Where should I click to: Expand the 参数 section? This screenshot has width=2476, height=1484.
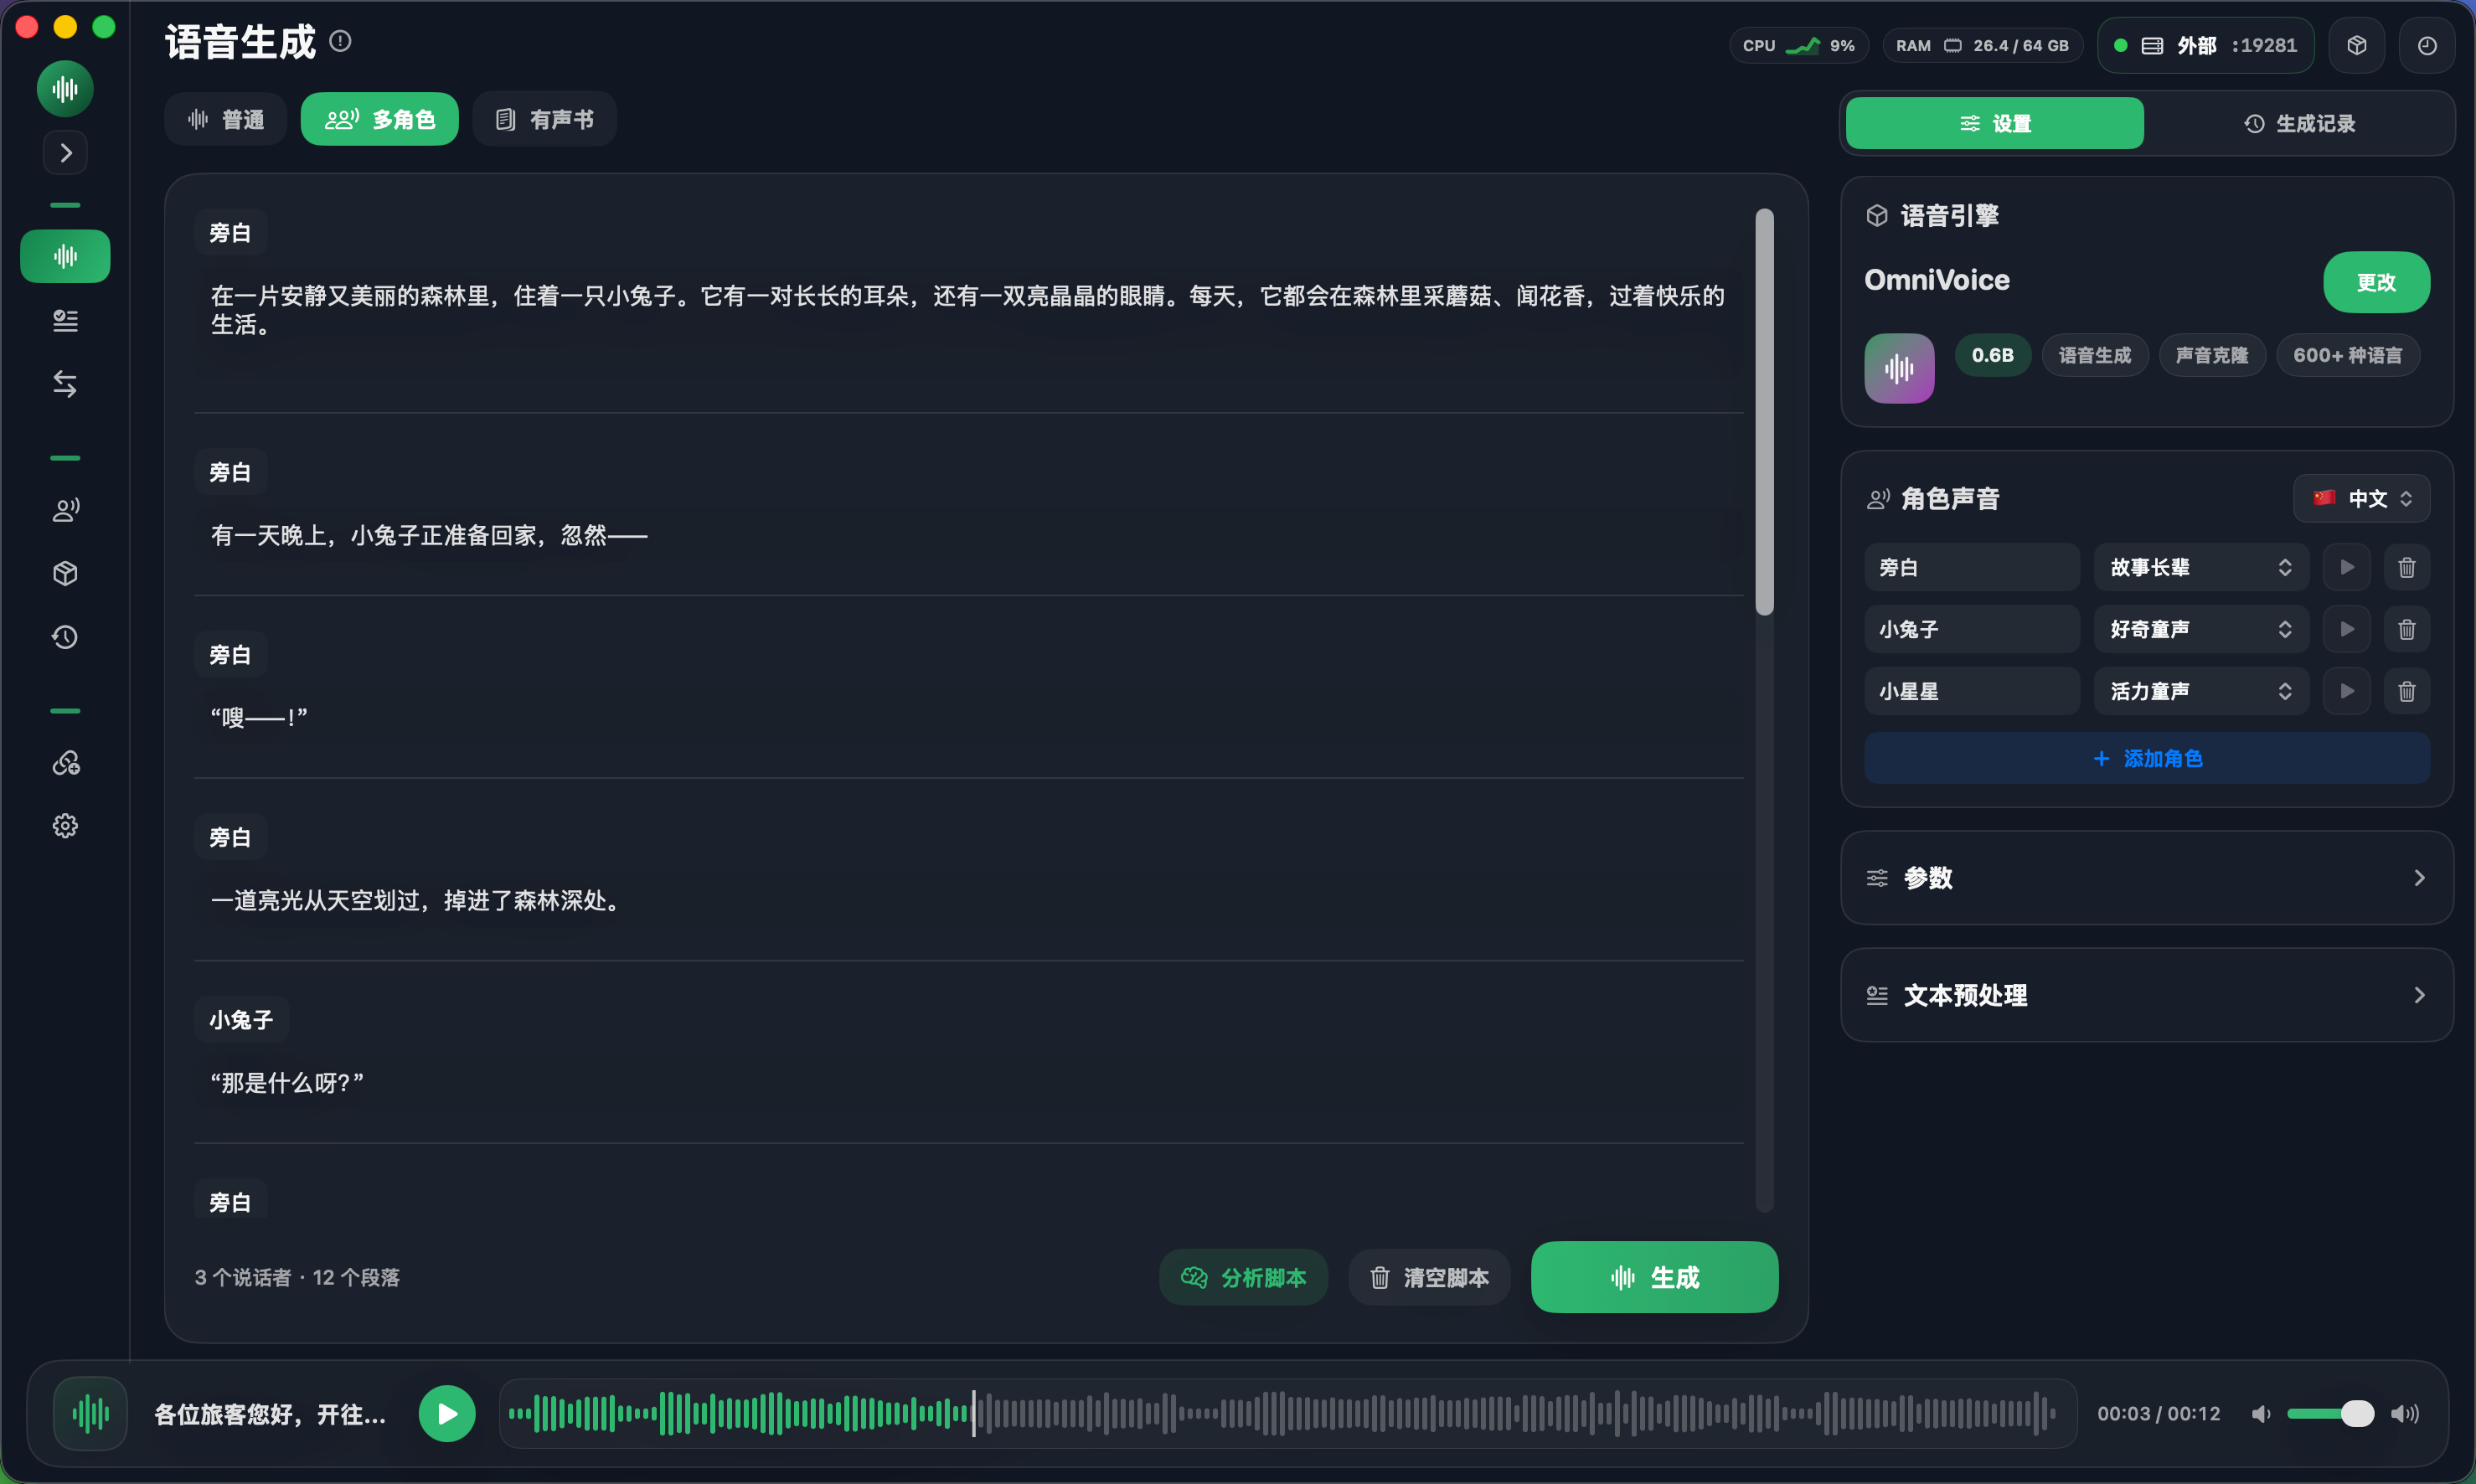point(2147,878)
